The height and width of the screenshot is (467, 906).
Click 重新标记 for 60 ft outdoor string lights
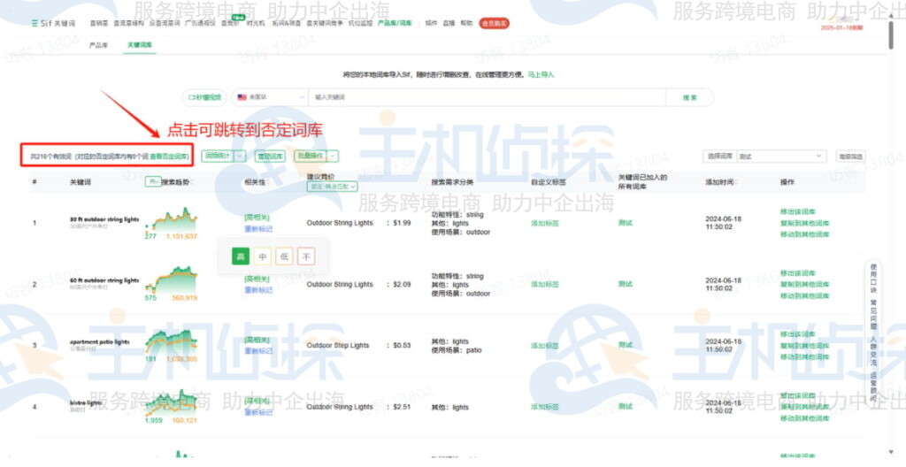(257, 291)
